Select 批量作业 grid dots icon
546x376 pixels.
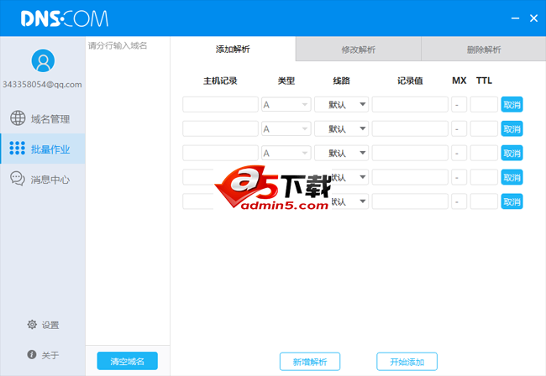tap(18, 149)
